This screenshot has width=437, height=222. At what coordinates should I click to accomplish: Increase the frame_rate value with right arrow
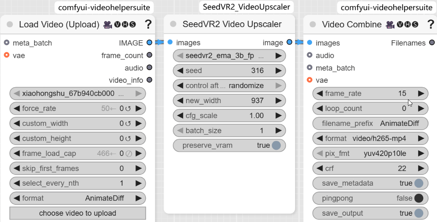[421, 93]
